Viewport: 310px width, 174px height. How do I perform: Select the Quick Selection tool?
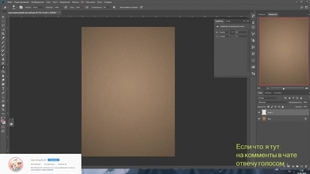pyautogui.click(x=3, y=30)
